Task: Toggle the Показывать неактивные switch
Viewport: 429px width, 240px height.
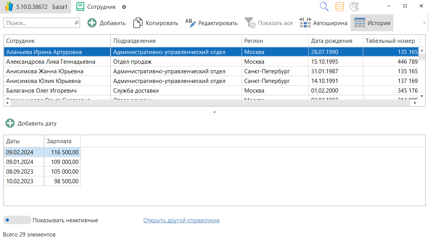Action: (17, 220)
